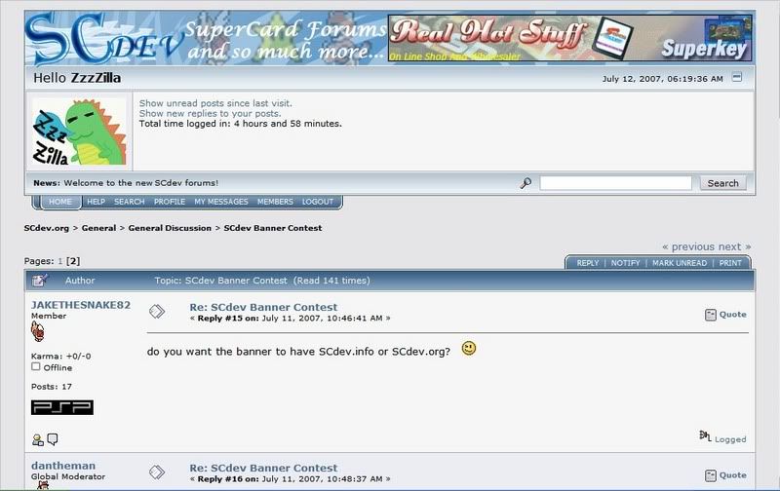The height and width of the screenshot is (491, 780).
Task: Click the Posts: 17 text
Action: [x=52, y=386]
